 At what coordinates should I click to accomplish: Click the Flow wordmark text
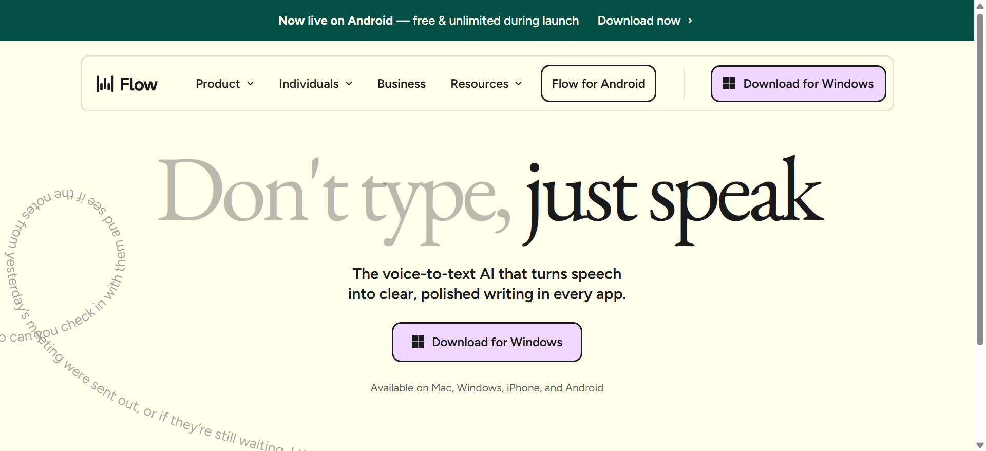click(x=139, y=84)
